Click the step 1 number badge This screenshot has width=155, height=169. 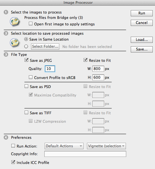tap(6, 12)
